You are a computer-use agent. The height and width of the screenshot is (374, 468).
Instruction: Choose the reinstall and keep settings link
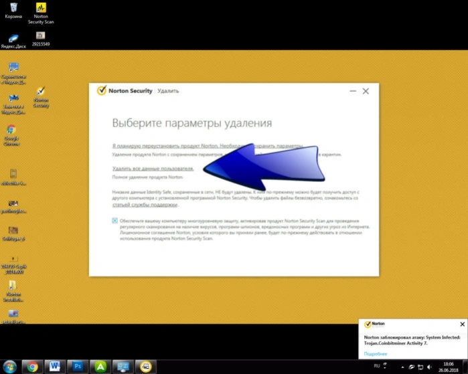click(208, 146)
